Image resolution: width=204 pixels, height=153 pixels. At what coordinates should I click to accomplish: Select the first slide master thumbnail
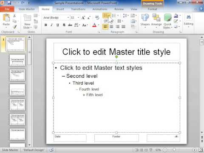click(x=16, y=44)
